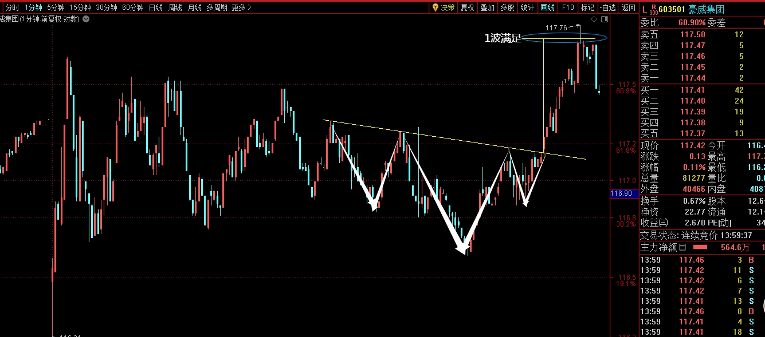Click stock name 豪威集团

(706, 9)
